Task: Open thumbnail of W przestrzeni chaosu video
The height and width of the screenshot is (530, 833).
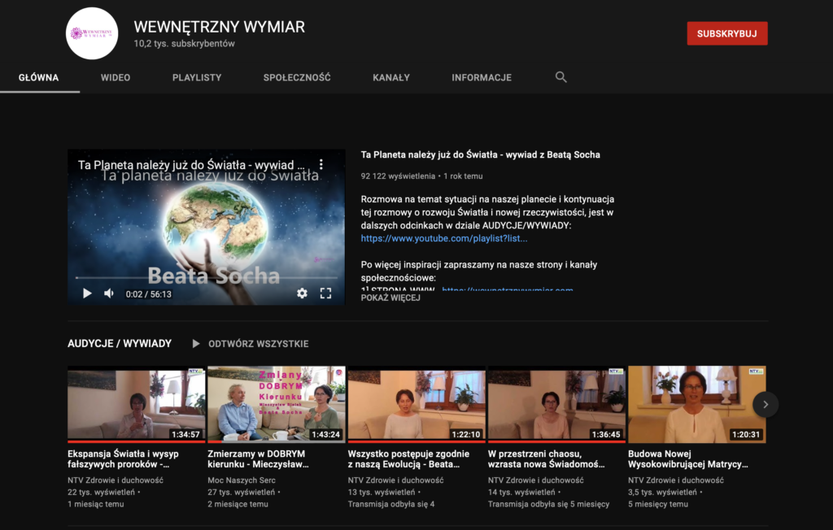Action: pos(556,404)
